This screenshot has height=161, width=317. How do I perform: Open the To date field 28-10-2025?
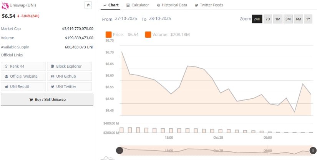point(159,19)
